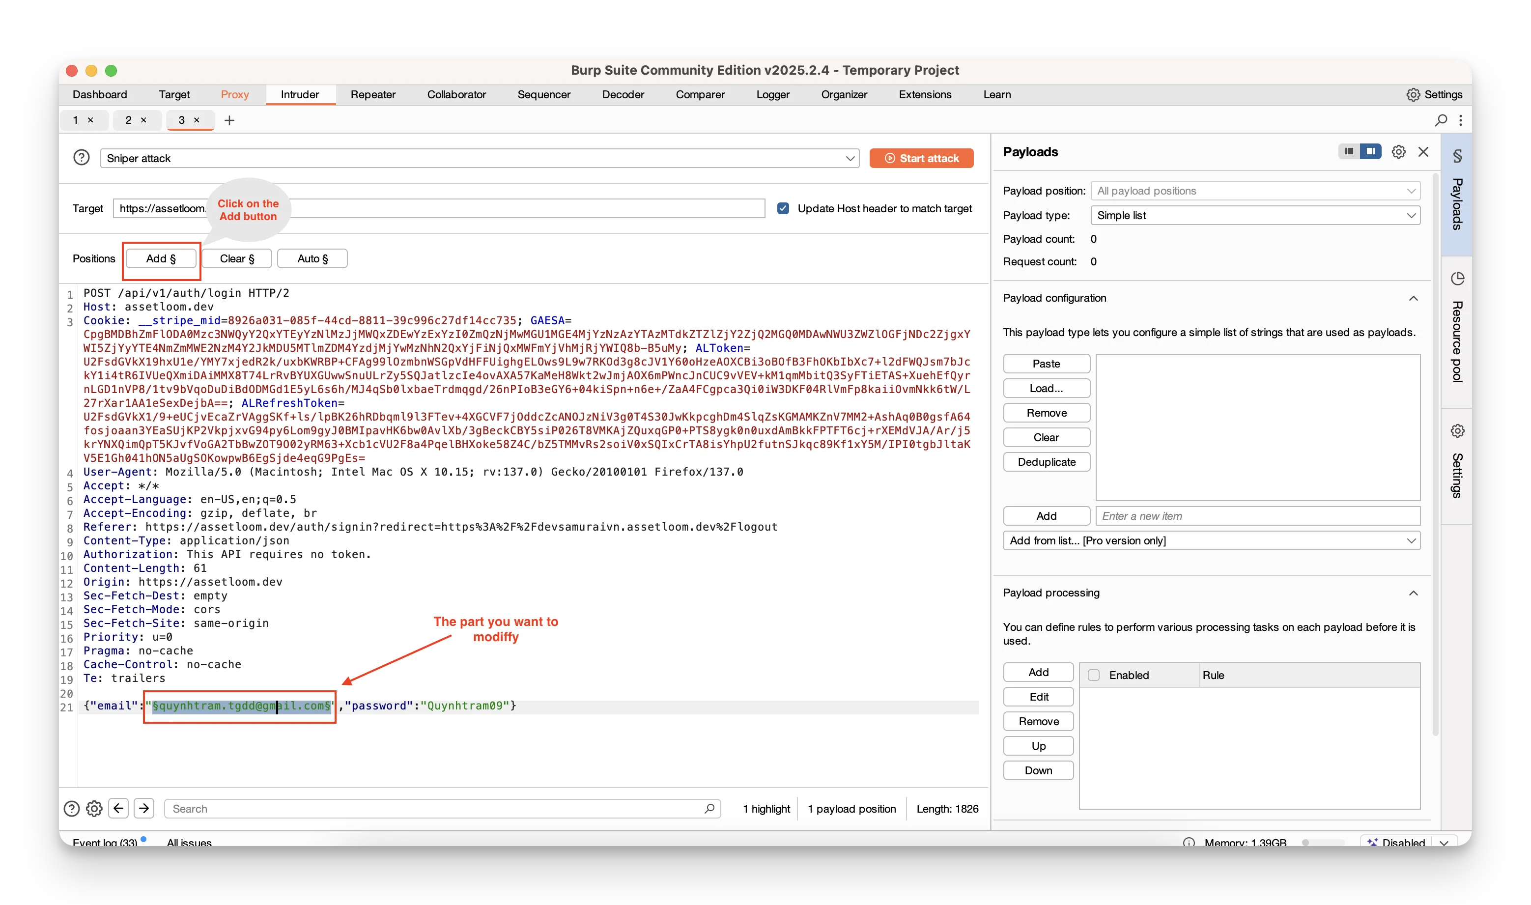
Task: Click the Enter a new item field
Action: pos(1257,516)
